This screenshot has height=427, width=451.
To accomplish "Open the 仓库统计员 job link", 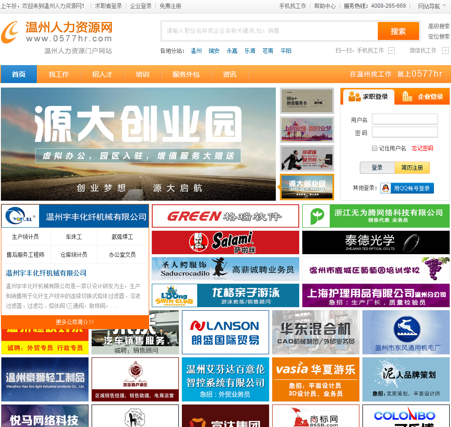I will [x=74, y=255].
